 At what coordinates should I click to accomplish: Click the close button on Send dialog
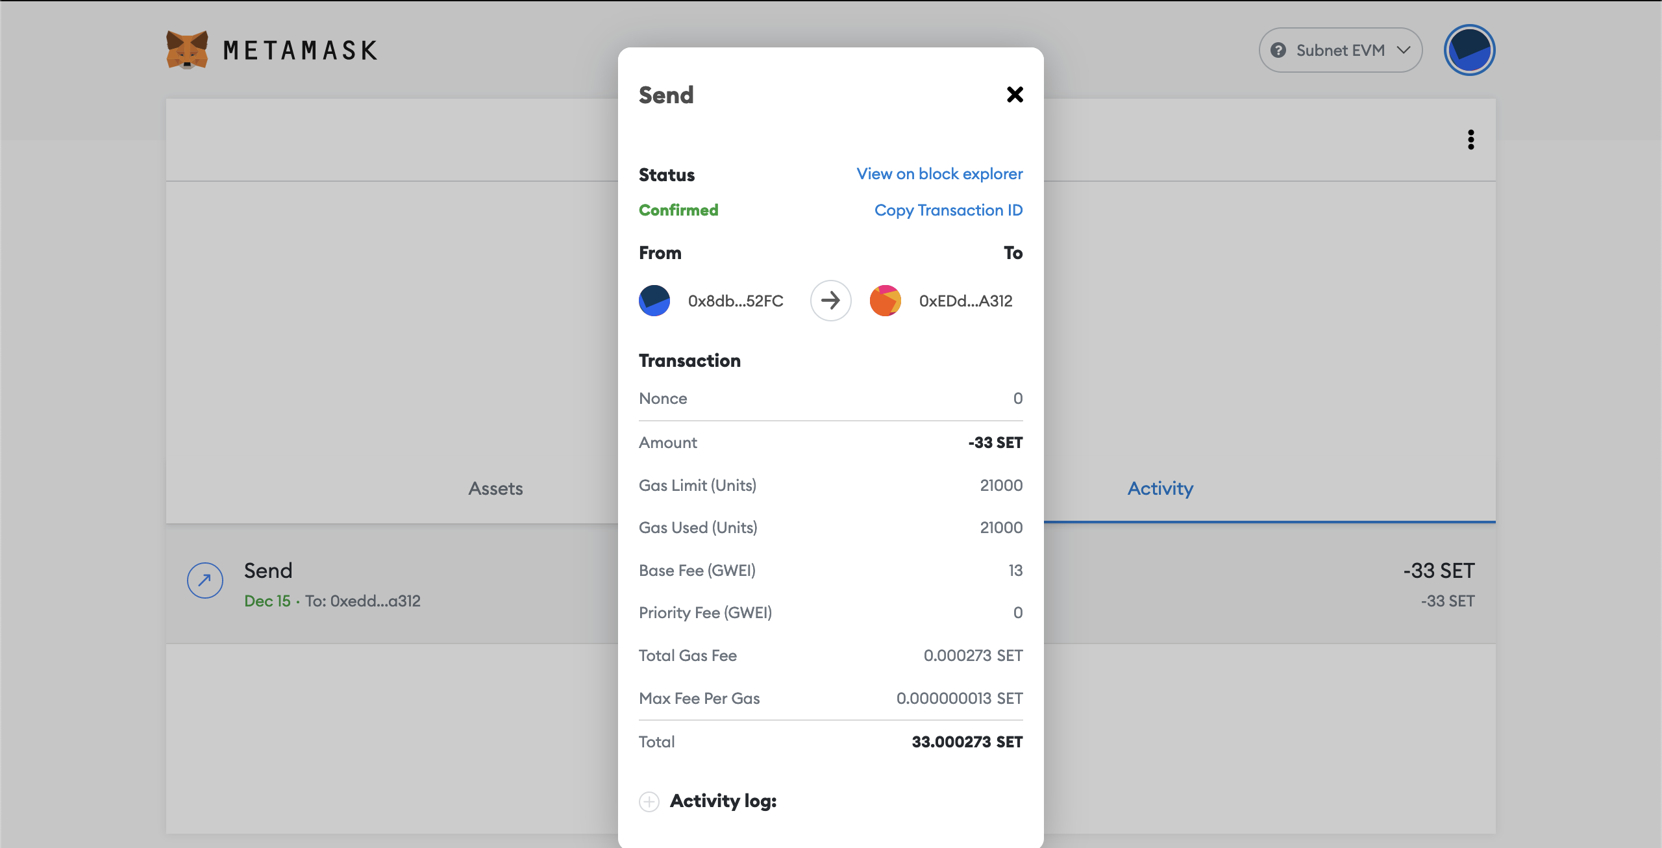[1015, 94]
